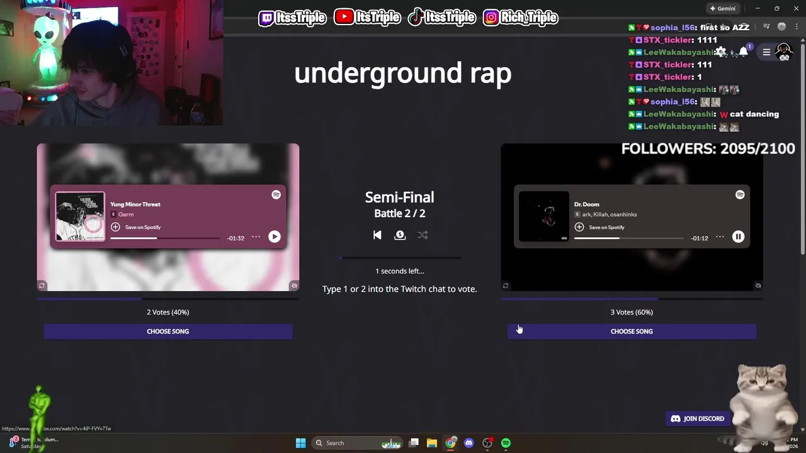The width and height of the screenshot is (806, 453).
Task: Seek within Dr. Doom progress bar
Action: (x=628, y=238)
